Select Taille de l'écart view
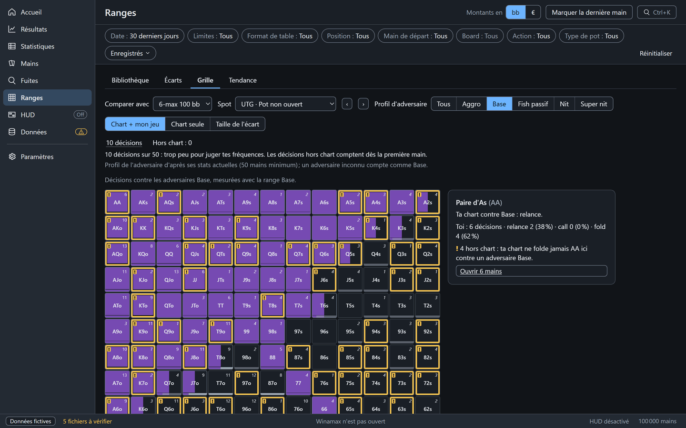 pos(237,124)
